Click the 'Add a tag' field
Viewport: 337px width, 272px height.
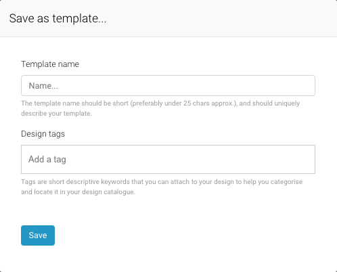pos(168,159)
